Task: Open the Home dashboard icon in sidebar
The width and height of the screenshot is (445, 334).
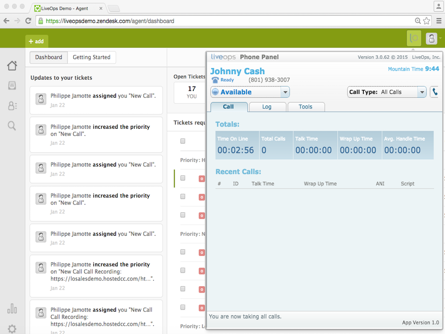Action: coord(12,65)
